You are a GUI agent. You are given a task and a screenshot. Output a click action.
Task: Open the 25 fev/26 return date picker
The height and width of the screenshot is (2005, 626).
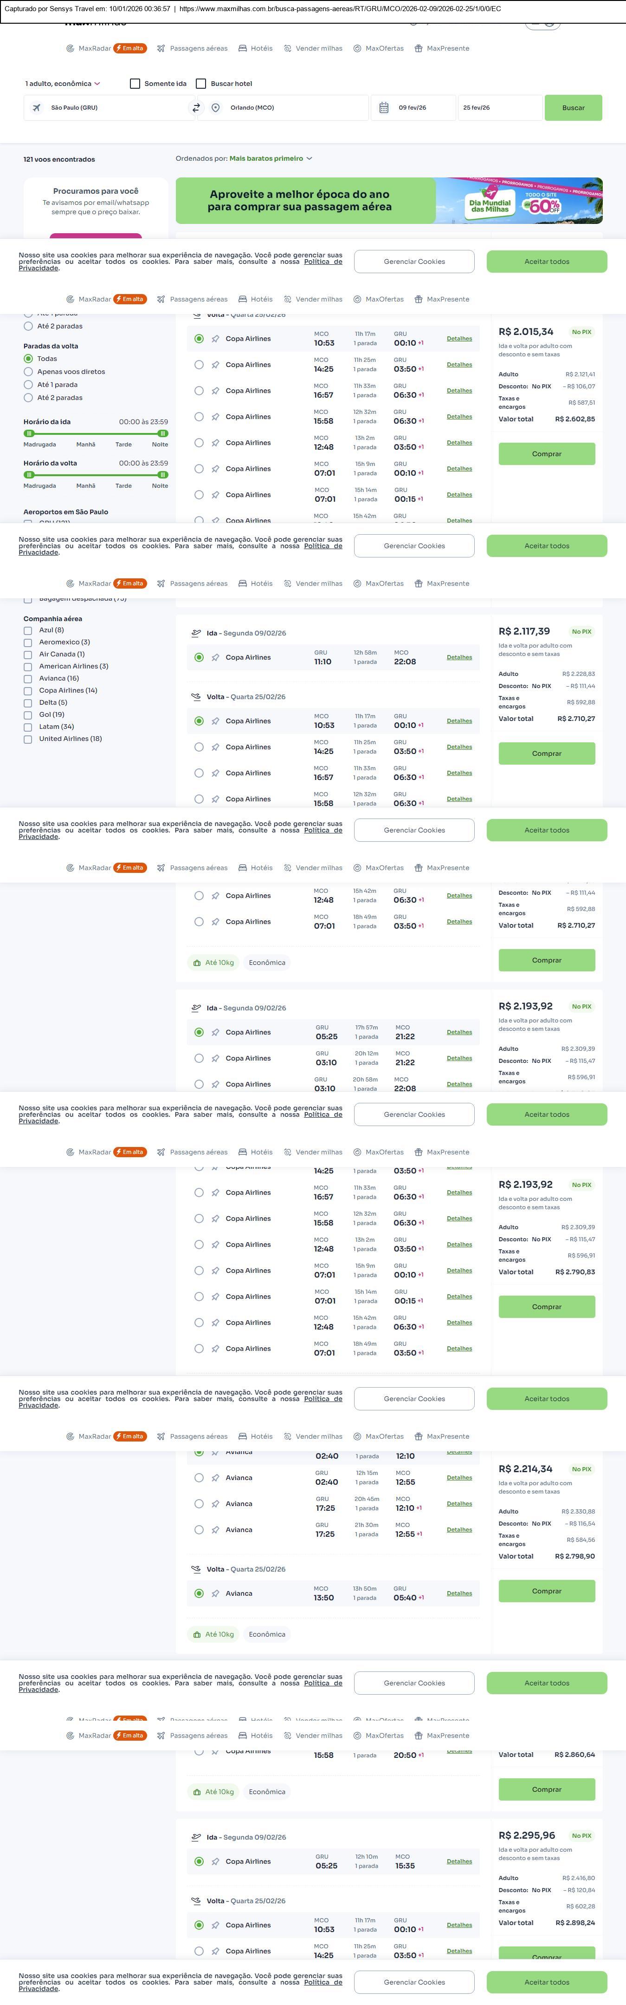(498, 108)
